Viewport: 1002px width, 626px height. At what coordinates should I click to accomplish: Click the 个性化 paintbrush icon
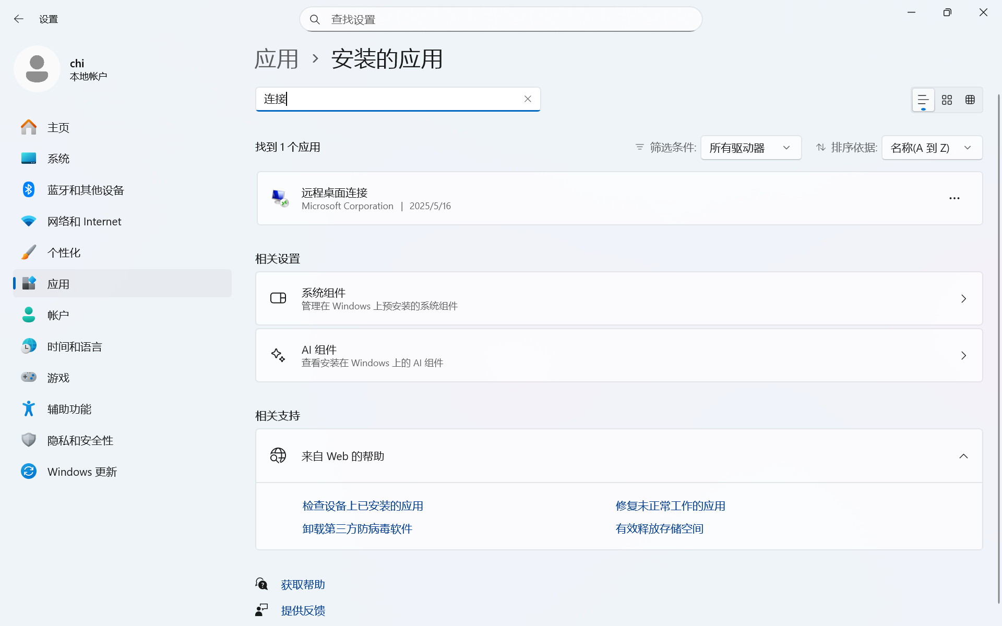click(29, 252)
